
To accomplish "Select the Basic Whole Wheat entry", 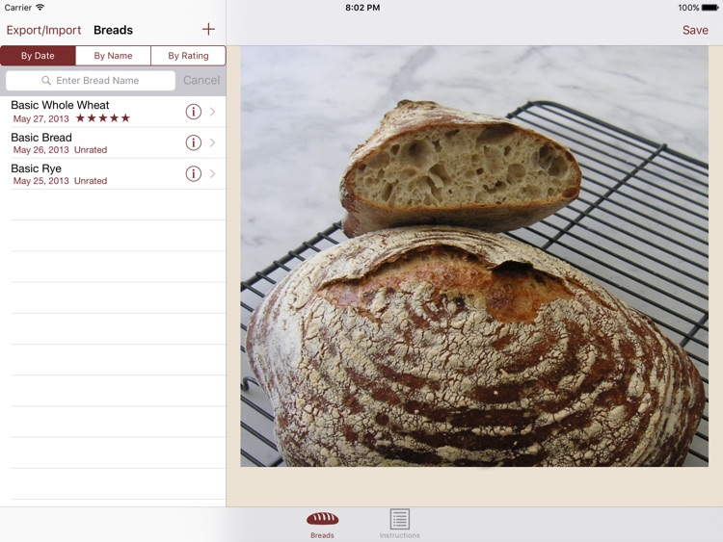I will (x=113, y=112).
